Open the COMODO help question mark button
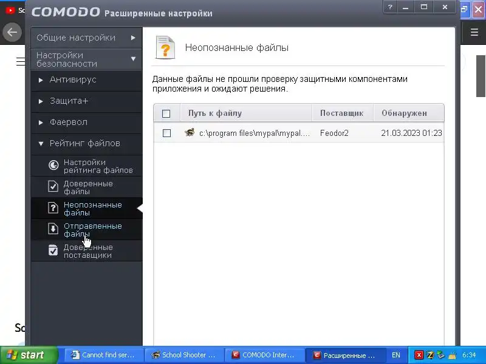This screenshot has height=364, width=486. (390, 7)
